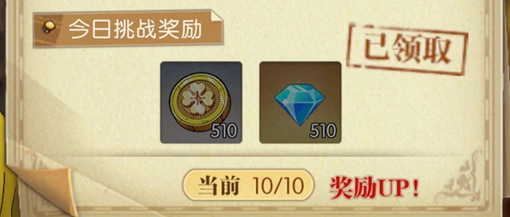Screen dimensions: 510x217
Task: Click the red 已领取 claimed stamp
Action: tap(407, 49)
